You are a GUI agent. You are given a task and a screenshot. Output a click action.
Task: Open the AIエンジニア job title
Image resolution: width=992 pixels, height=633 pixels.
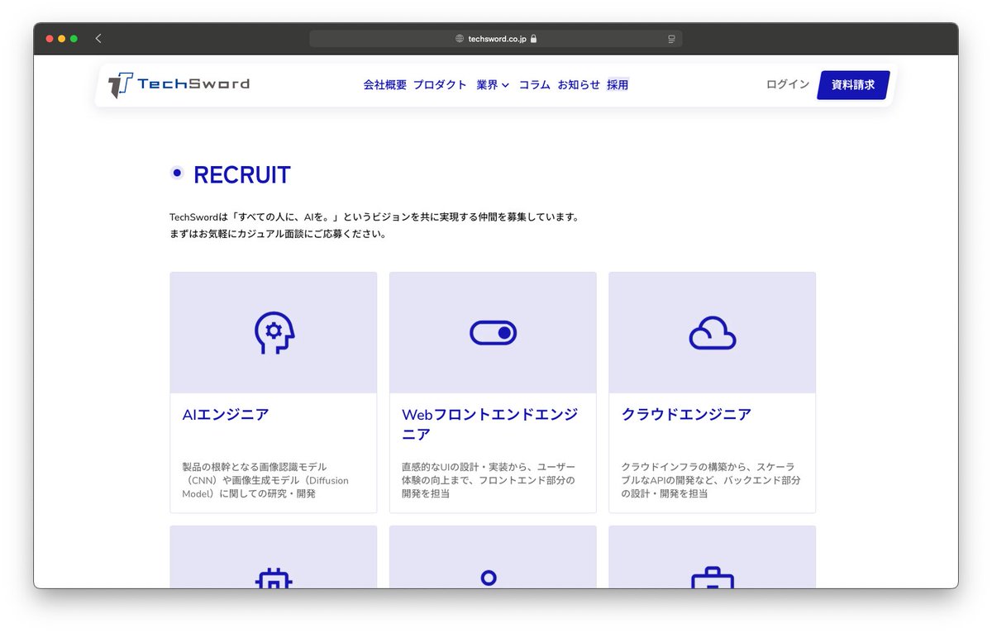coord(226,415)
